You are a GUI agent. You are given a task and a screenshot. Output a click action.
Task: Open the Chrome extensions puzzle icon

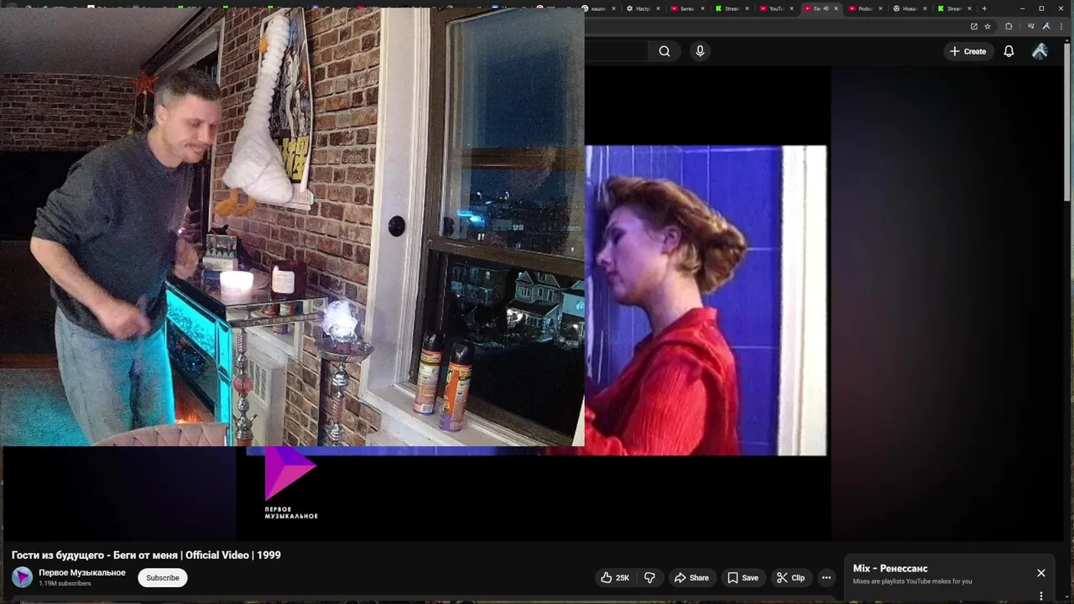tap(1009, 26)
